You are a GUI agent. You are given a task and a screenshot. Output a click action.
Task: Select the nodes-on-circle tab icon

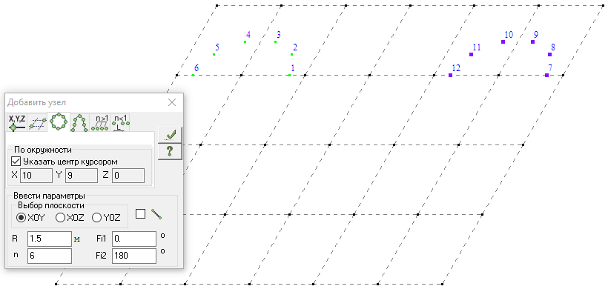click(x=59, y=122)
